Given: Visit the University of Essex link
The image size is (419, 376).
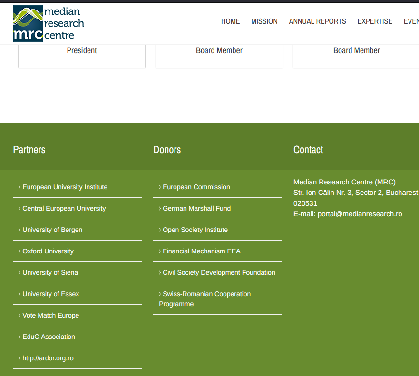Looking at the screenshot, I should 51,294.
